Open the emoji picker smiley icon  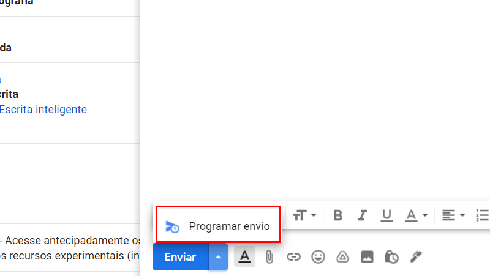point(318,257)
